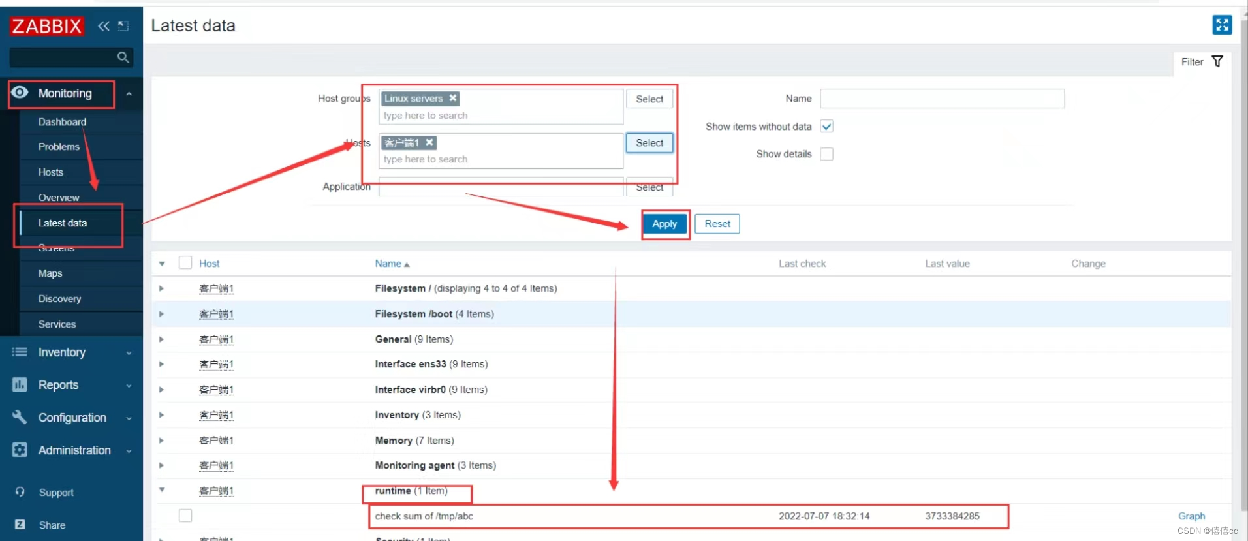Sort table by the Name column header
1248x541 pixels.
[392, 264]
